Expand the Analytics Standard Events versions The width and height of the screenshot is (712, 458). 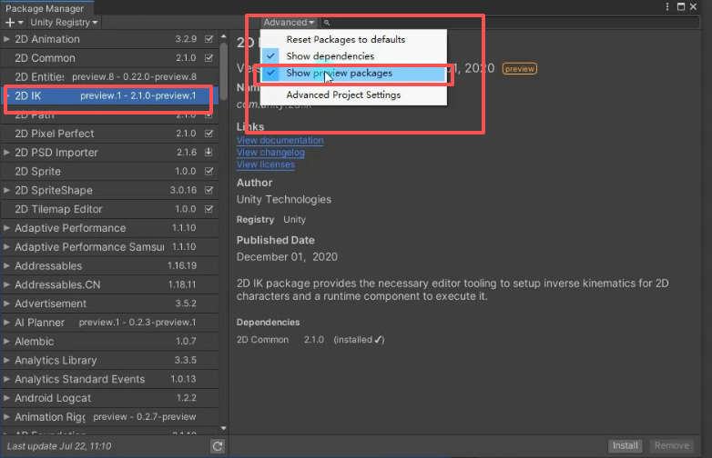(x=6, y=379)
